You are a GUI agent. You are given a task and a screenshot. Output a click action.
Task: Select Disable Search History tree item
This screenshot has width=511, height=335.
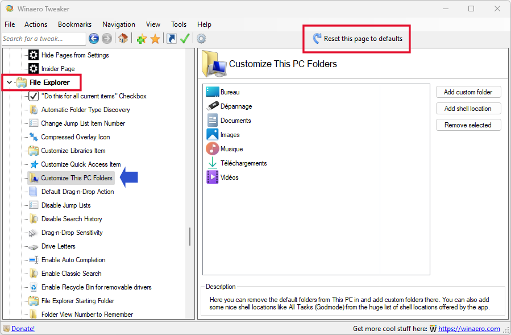click(x=72, y=219)
